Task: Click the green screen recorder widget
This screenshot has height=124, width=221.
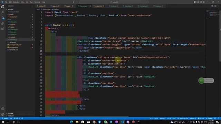Action: coord(206,81)
